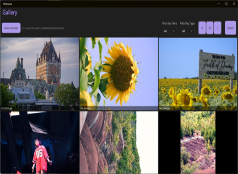Click the folder path text next to Select Folder
Image resolution: width=238 pixels, height=174 pixels.
(43, 28)
